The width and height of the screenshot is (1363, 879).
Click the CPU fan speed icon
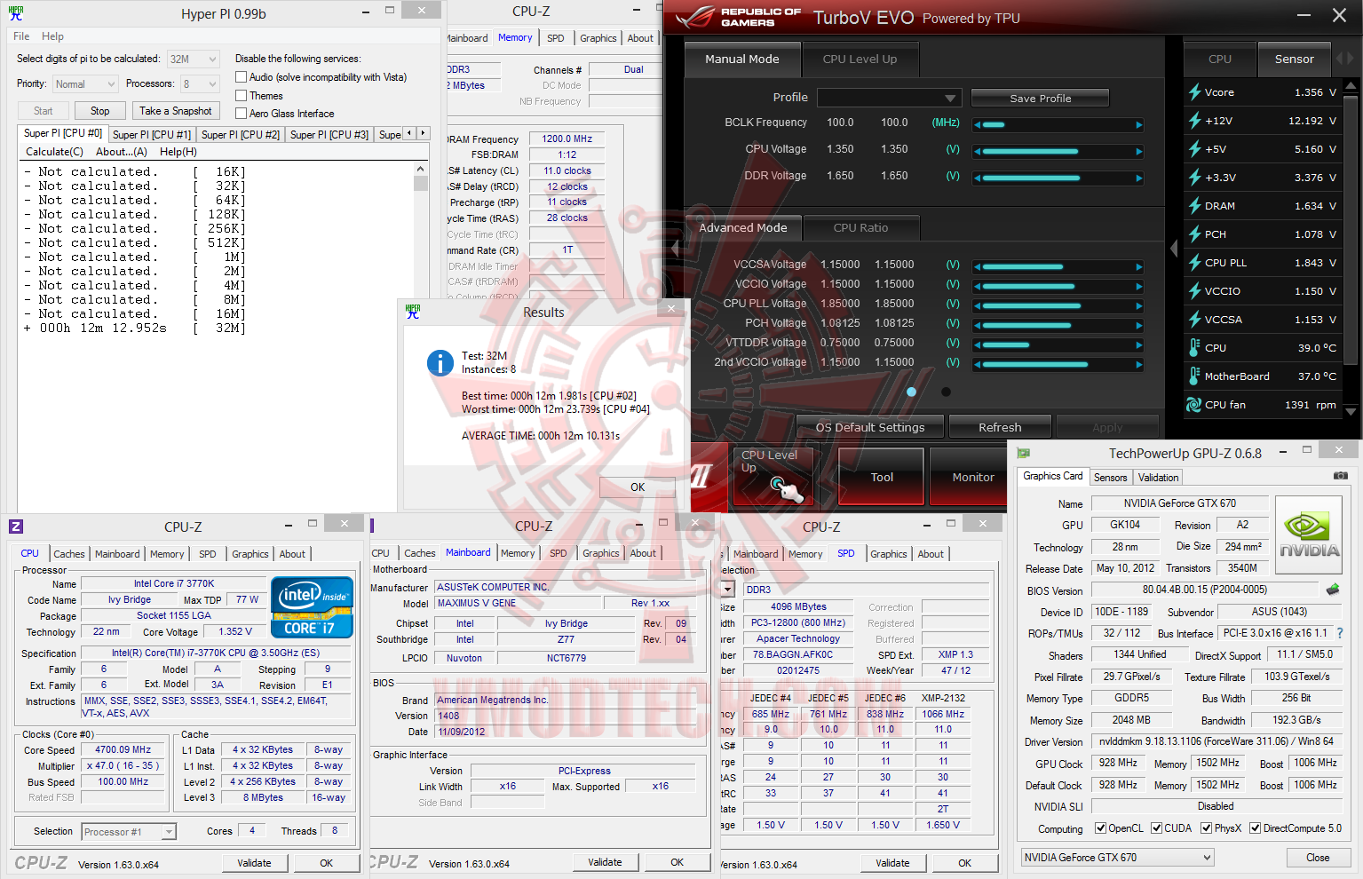click(x=1194, y=405)
